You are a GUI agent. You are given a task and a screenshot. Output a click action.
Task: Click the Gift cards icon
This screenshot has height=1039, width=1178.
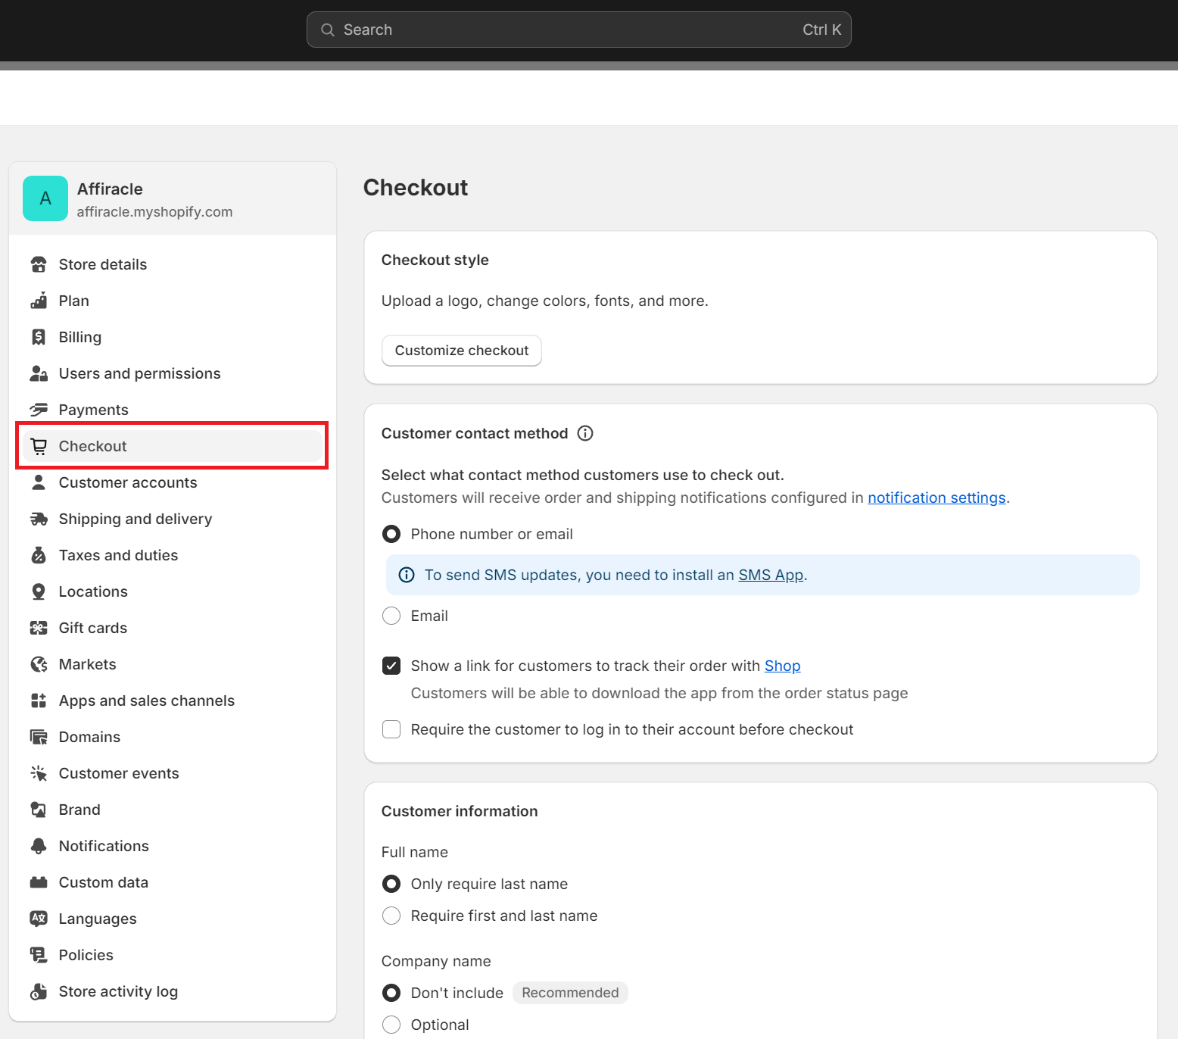coord(39,628)
